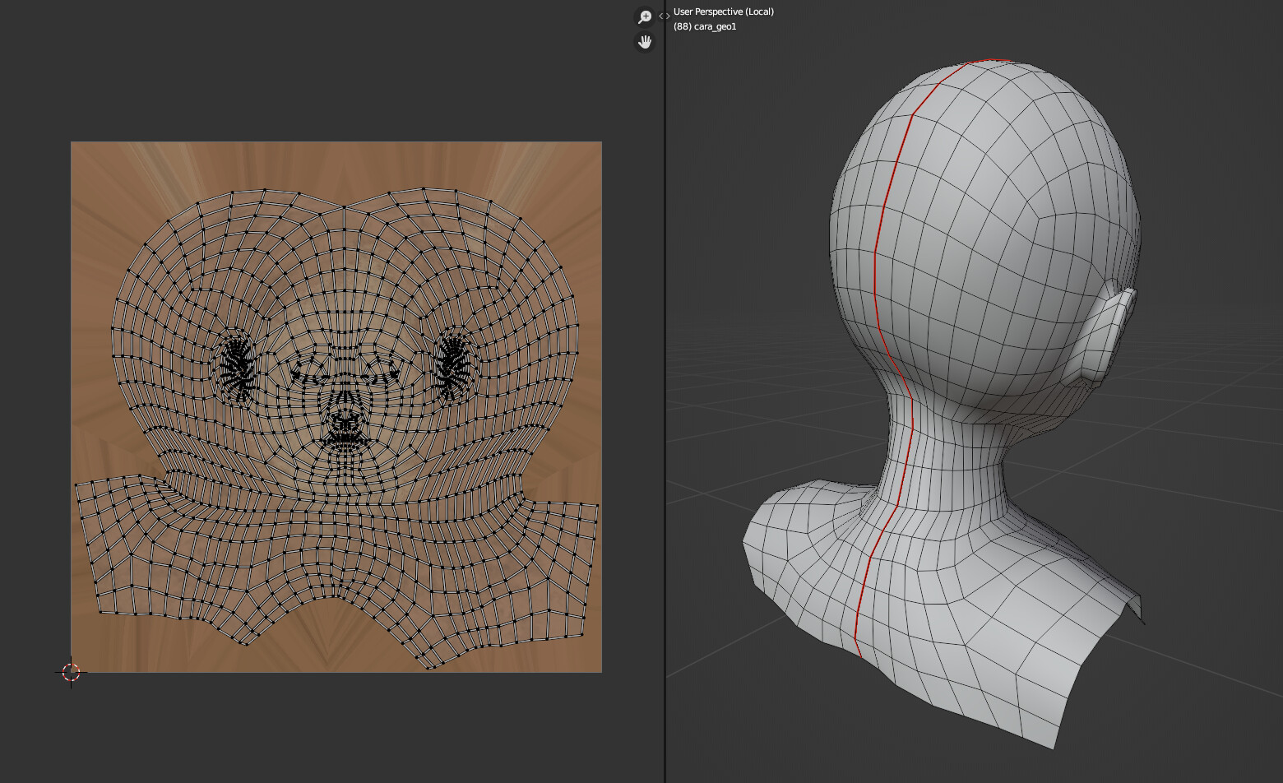Click the cara_geo1 object name text
1283x783 pixels.
715,26
